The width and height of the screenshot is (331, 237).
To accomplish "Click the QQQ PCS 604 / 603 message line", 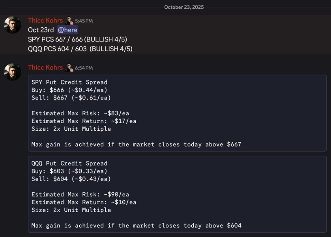I will pyautogui.click(x=80, y=49).
